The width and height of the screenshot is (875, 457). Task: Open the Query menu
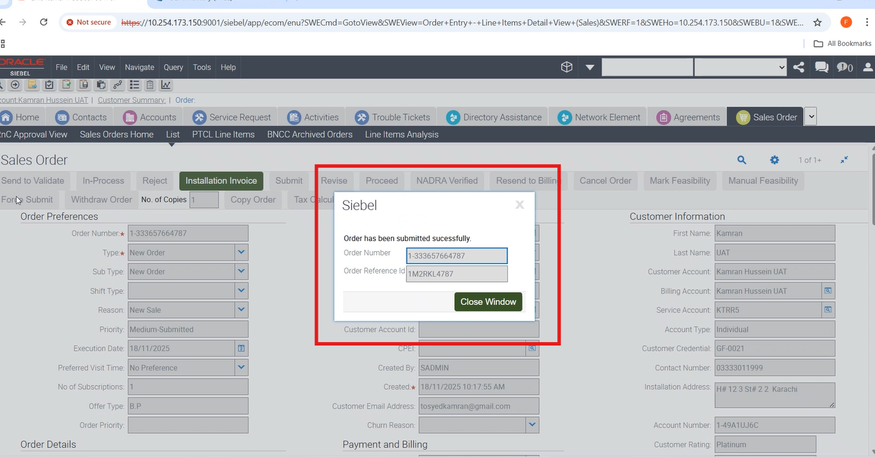click(173, 67)
